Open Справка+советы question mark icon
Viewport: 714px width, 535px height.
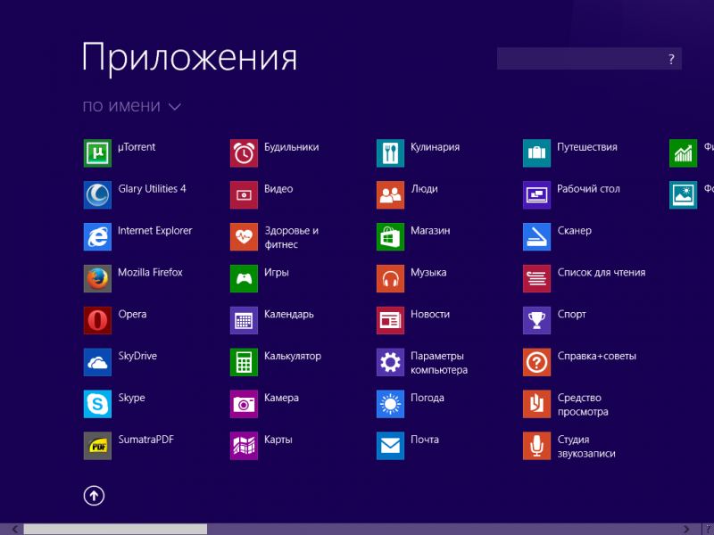[x=537, y=363]
